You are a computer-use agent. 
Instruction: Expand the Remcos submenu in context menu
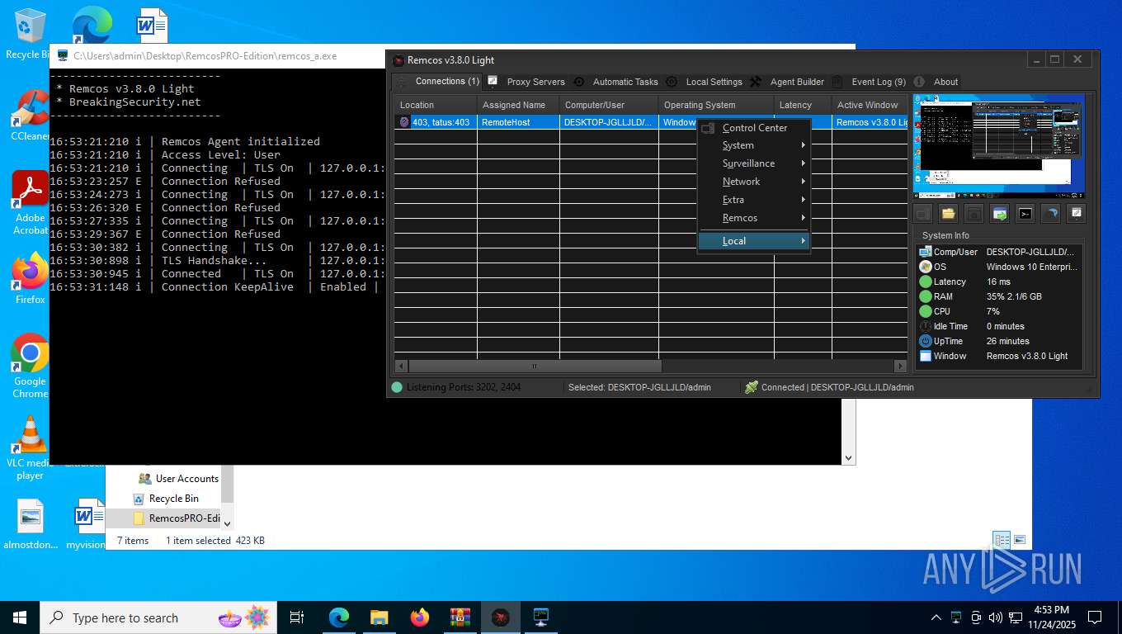[x=754, y=218]
